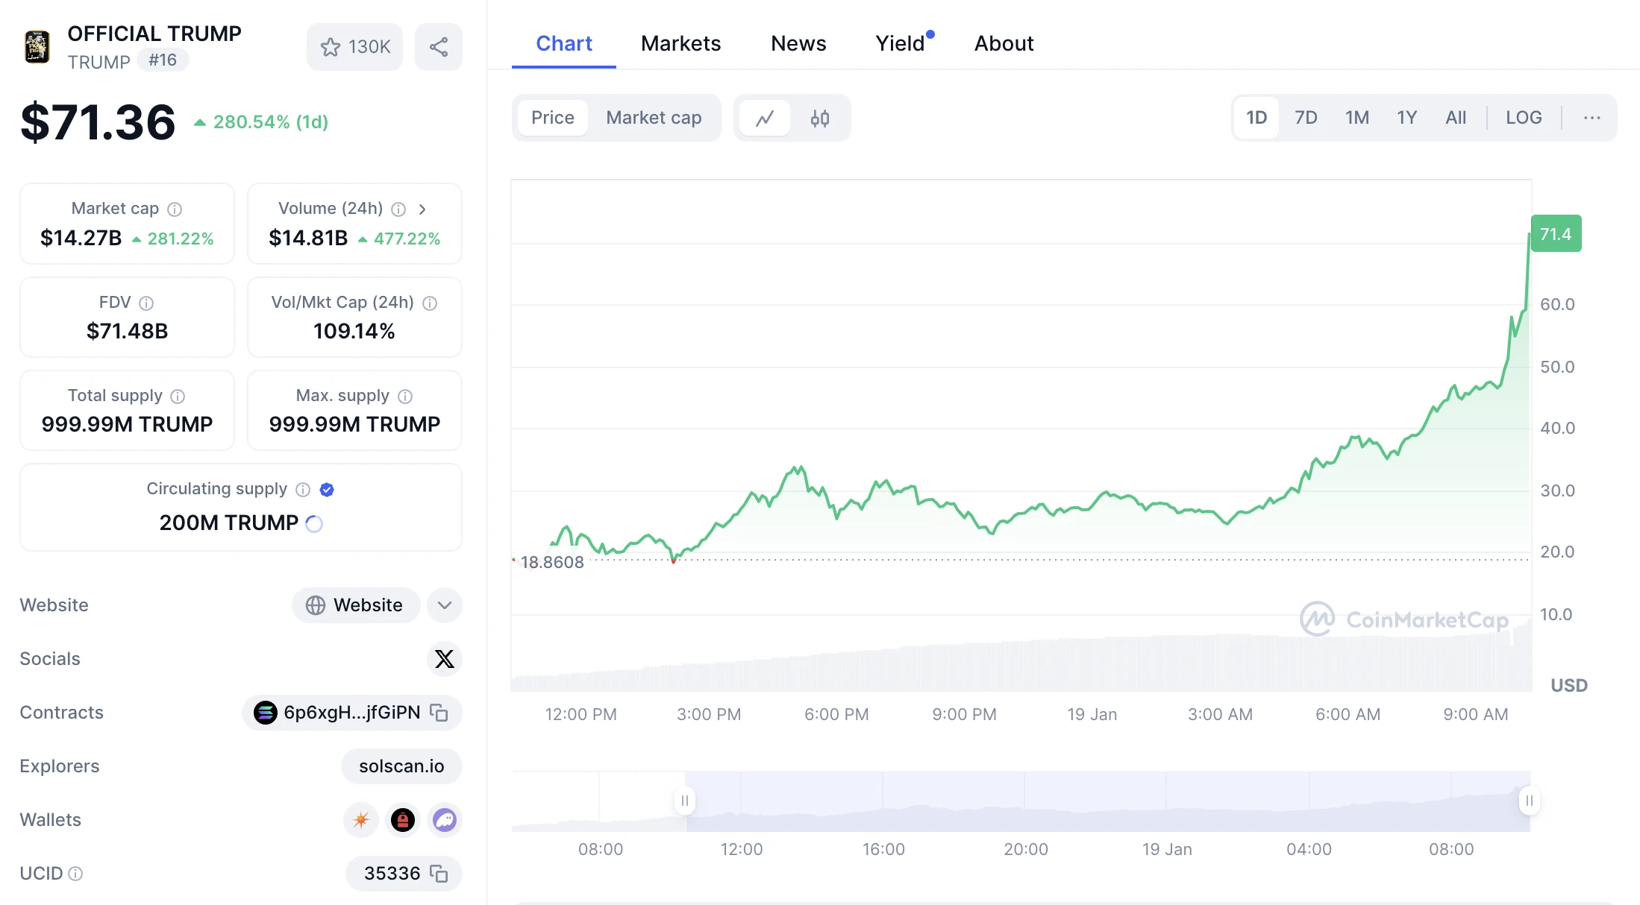Expand Volume (24h) details chevron
Image resolution: width=1640 pixels, height=905 pixels.
coord(422,209)
